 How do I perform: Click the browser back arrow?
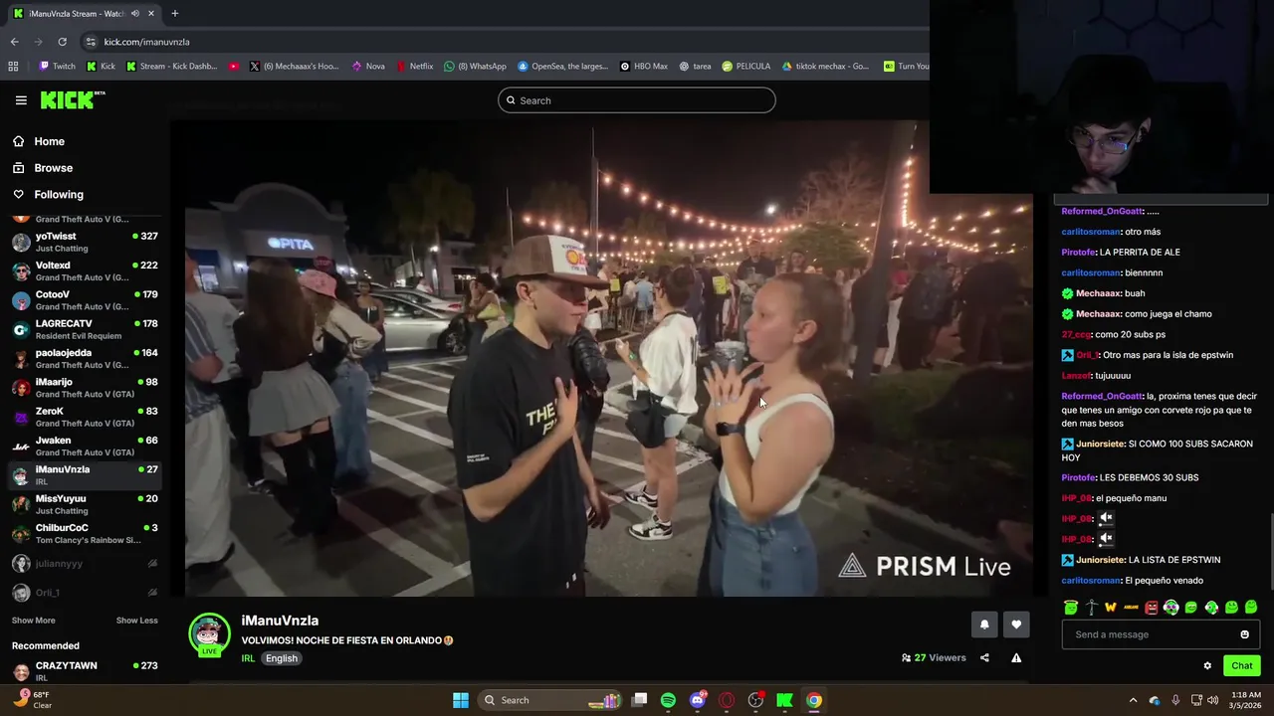tap(14, 42)
